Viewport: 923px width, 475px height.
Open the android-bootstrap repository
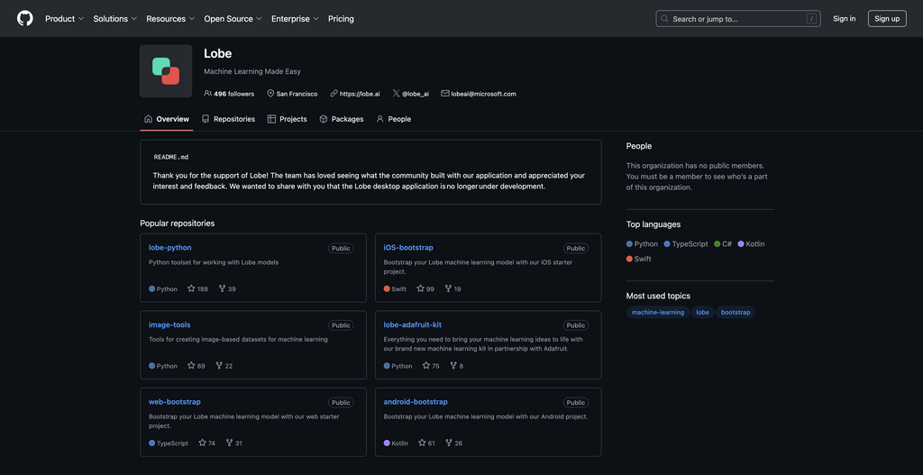click(x=416, y=401)
